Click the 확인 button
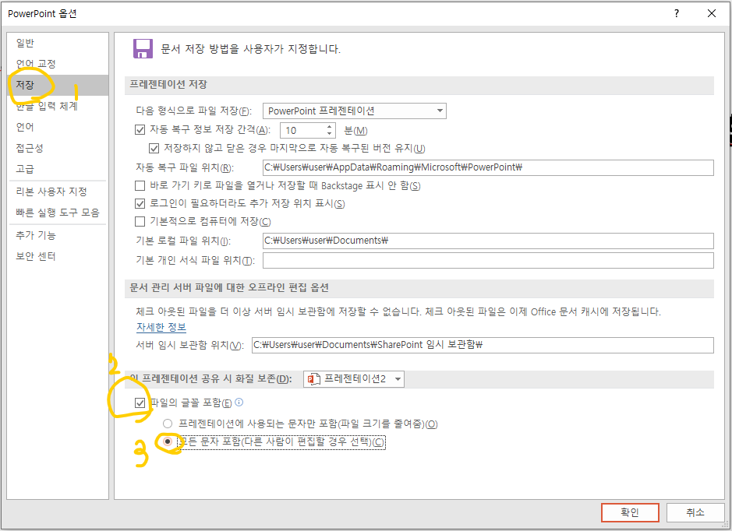 click(630, 512)
